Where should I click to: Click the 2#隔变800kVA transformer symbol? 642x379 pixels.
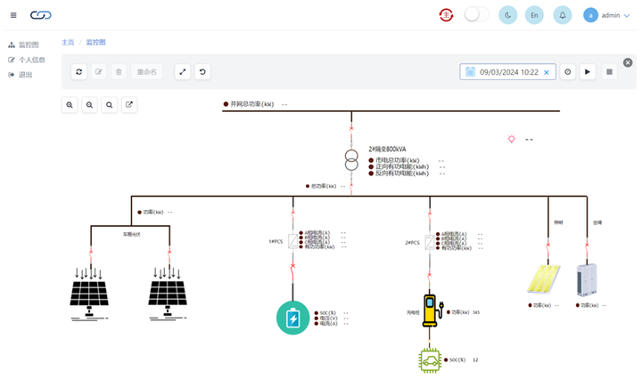351,160
